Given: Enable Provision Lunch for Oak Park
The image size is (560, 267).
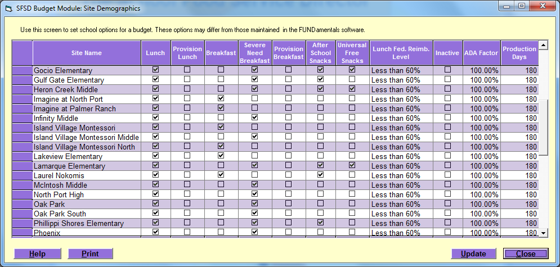Looking at the screenshot, I should tap(187, 203).
